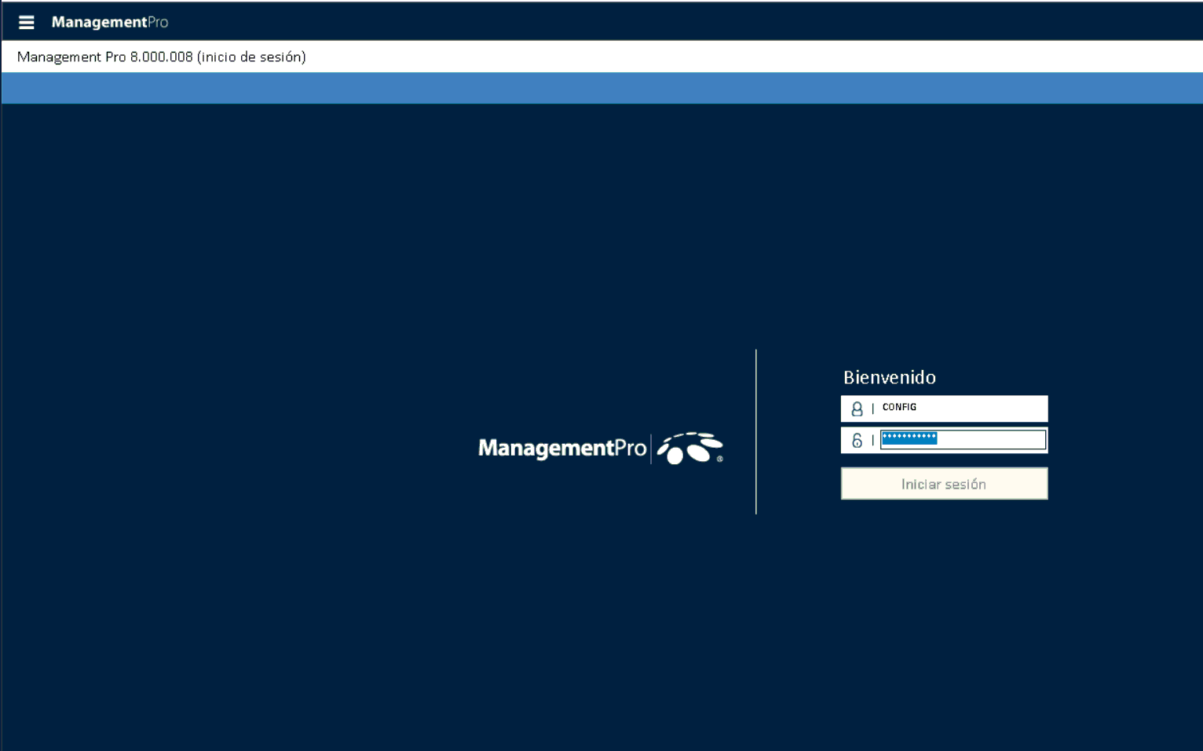Click the small separator after the padlock icon

(x=872, y=441)
